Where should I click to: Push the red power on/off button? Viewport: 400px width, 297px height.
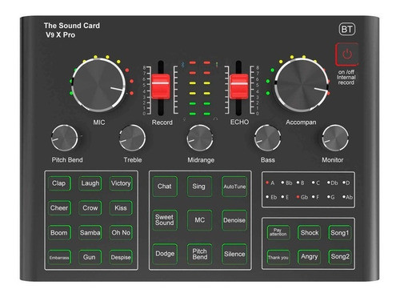click(346, 54)
